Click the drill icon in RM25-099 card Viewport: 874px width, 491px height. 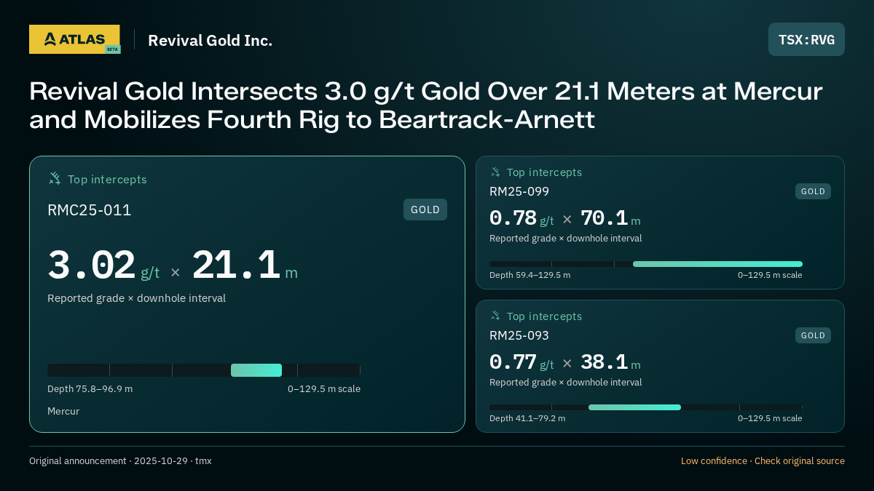coord(495,172)
